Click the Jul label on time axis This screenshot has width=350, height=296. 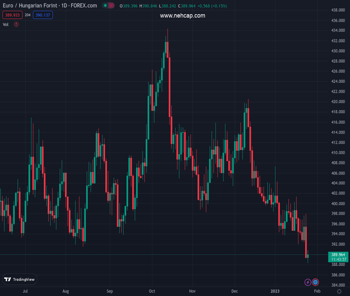click(25, 292)
